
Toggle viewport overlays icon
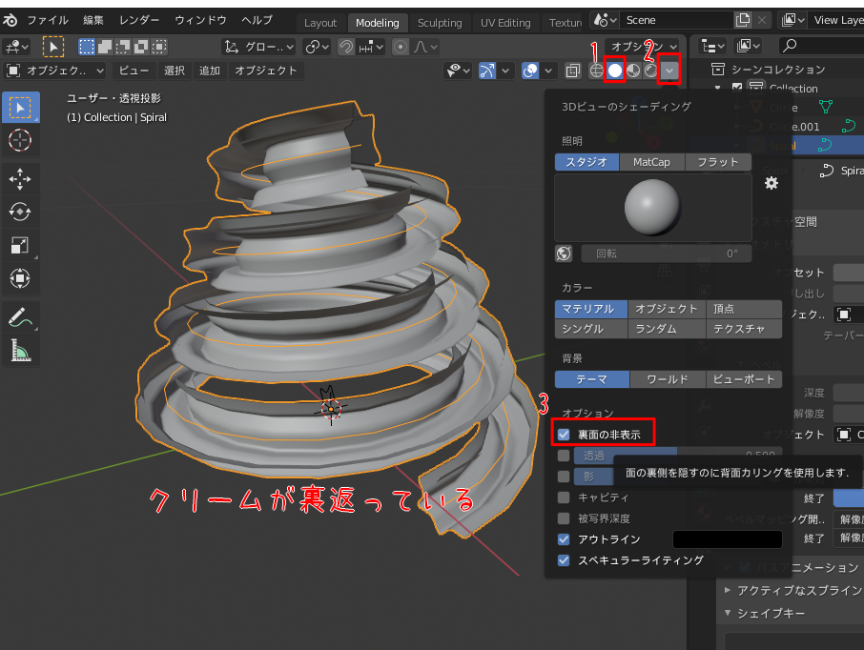tap(530, 71)
